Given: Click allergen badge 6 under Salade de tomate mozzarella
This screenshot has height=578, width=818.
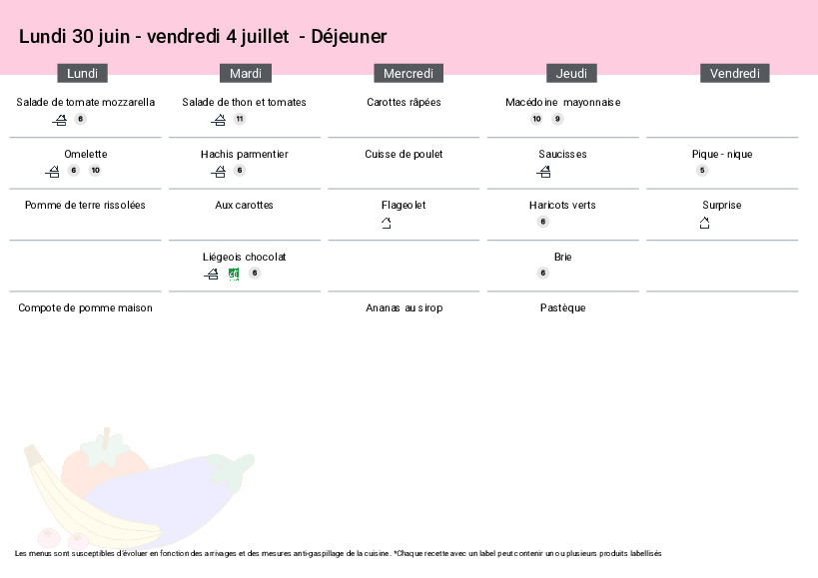Looking at the screenshot, I should tap(80, 119).
